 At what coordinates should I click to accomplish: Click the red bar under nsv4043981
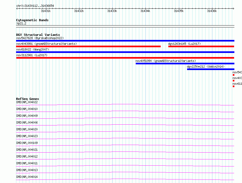pyautogui.click(x=88, y=46)
